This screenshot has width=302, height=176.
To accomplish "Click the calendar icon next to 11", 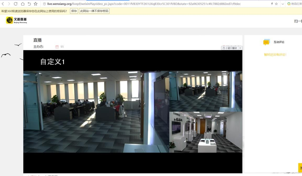I will [x=57, y=47].
